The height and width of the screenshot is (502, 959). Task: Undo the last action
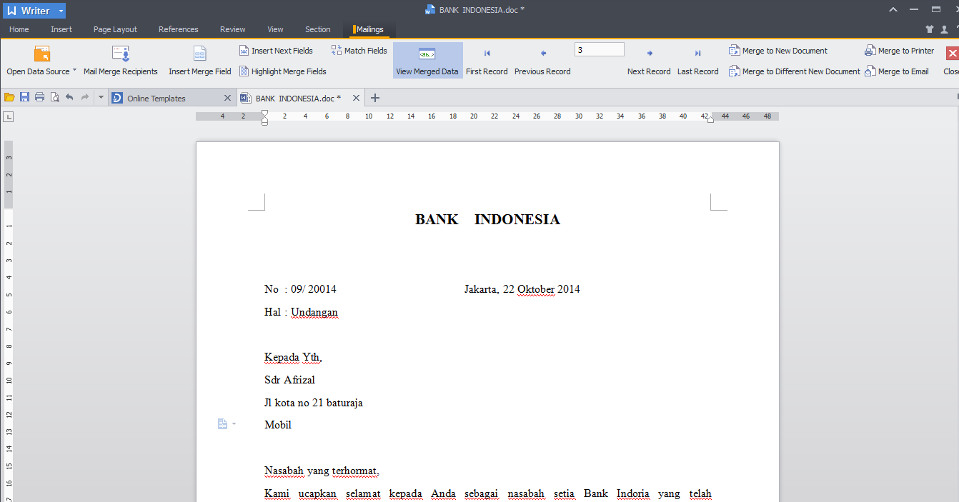click(x=69, y=97)
